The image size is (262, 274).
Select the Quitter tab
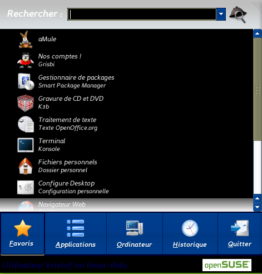coord(240,233)
